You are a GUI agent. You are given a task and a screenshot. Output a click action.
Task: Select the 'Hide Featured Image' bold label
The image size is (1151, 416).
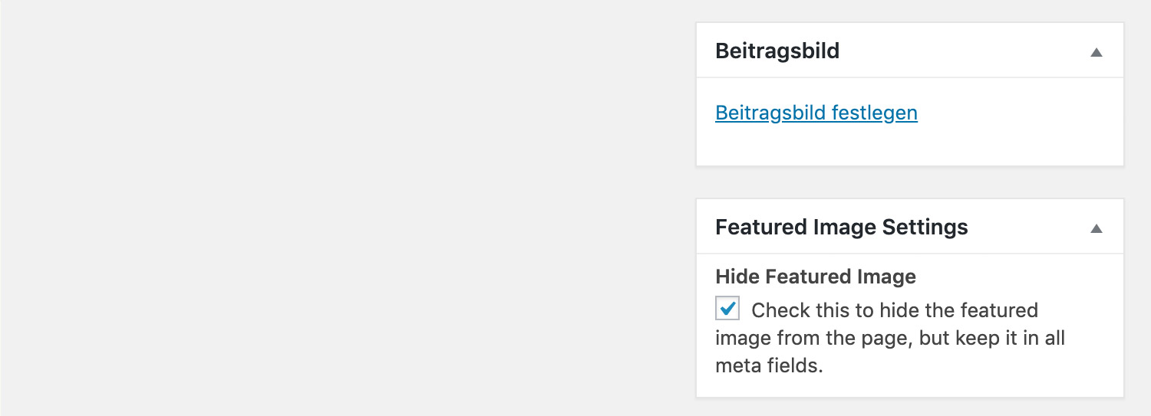[815, 277]
